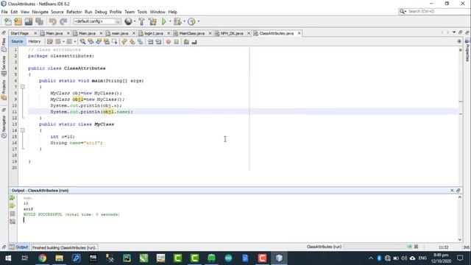The width and height of the screenshot is (471, 265).
Task: Click the Clean and Build icon
Action: pyautogui.click(x=152, y=21)
